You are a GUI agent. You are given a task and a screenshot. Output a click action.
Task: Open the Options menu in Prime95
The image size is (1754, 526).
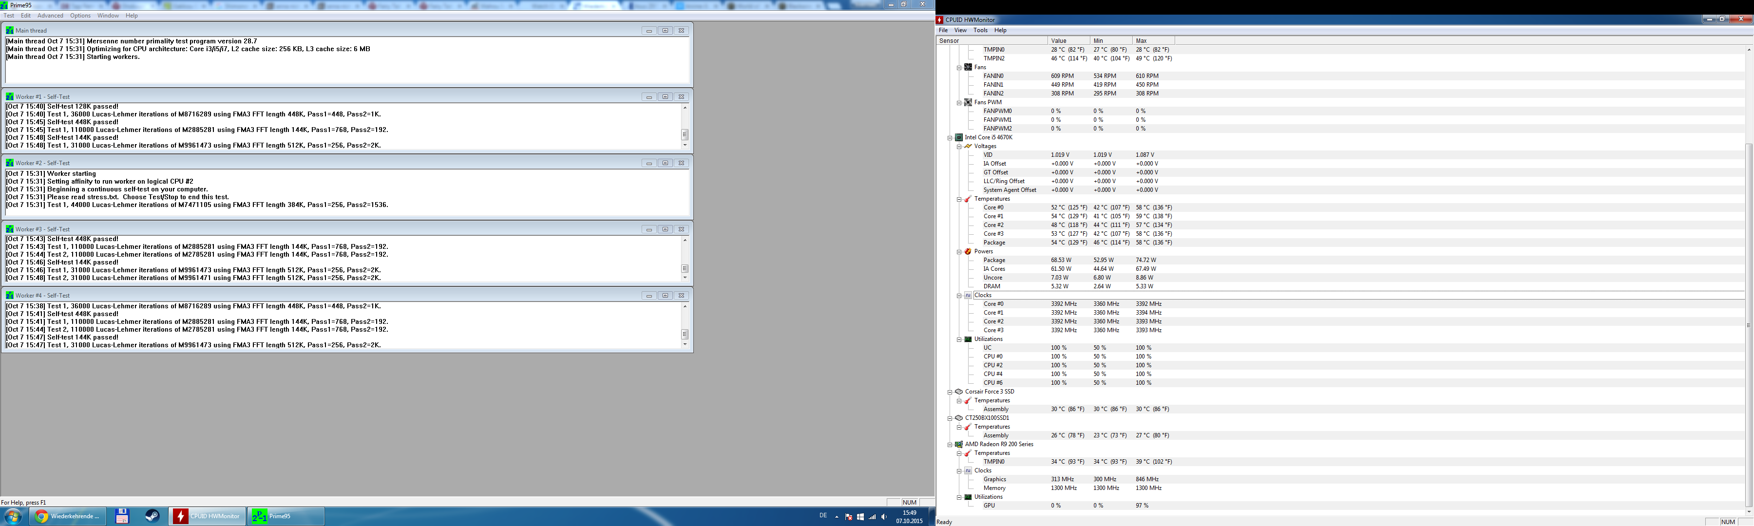click(x=80, y=16)
